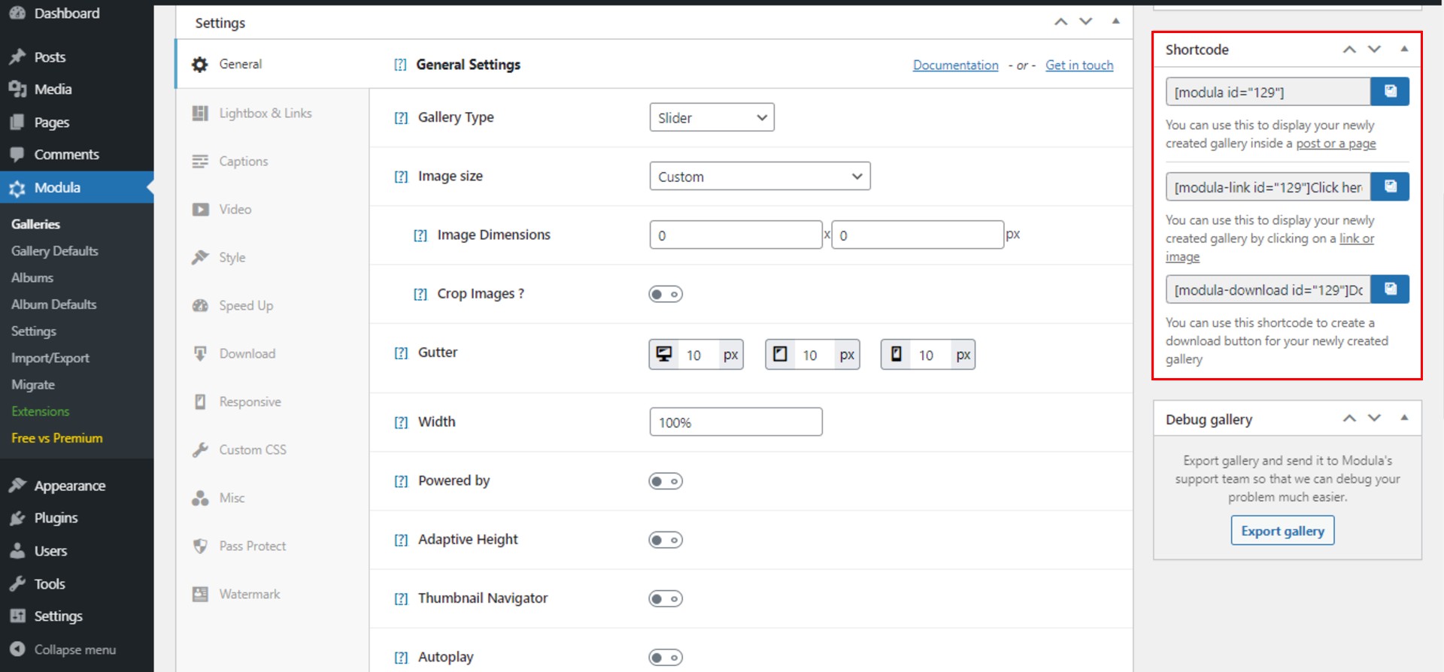This screenshot has height=672, width=1444.
Task: Enable the Thumbnail Navigator toggle
Action: click(666, 599)
